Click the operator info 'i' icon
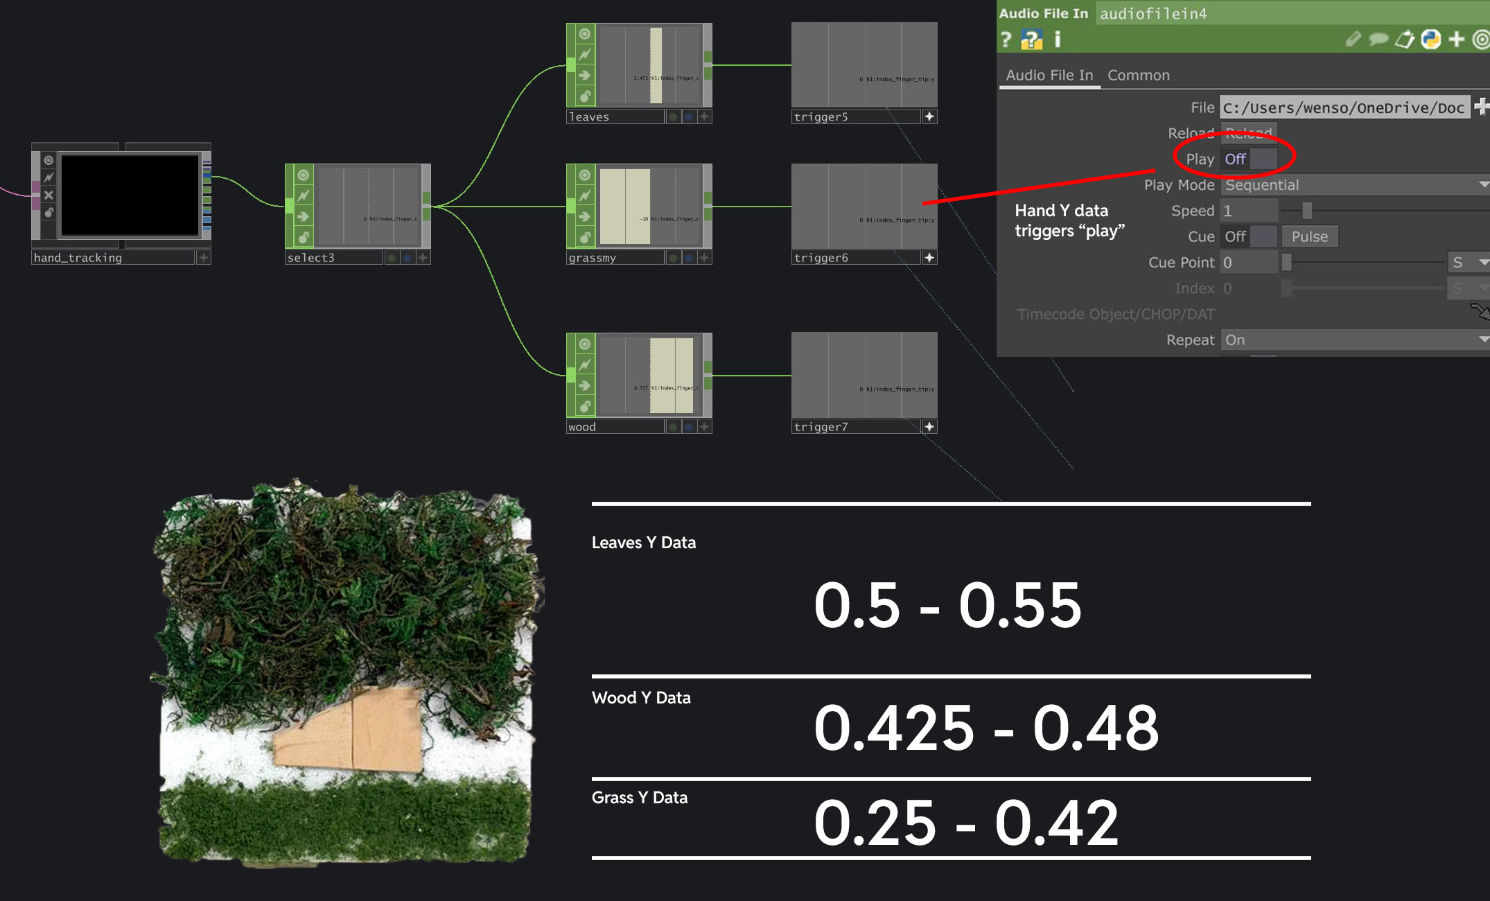 coord(1058,40)
